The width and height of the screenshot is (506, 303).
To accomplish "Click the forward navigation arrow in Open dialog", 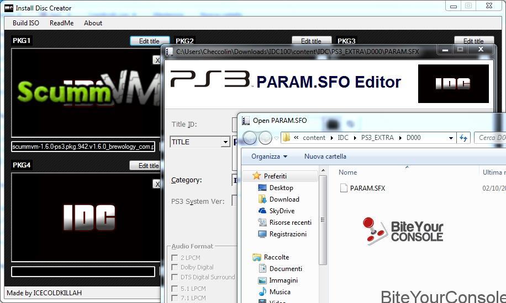I will click(265, 138).
